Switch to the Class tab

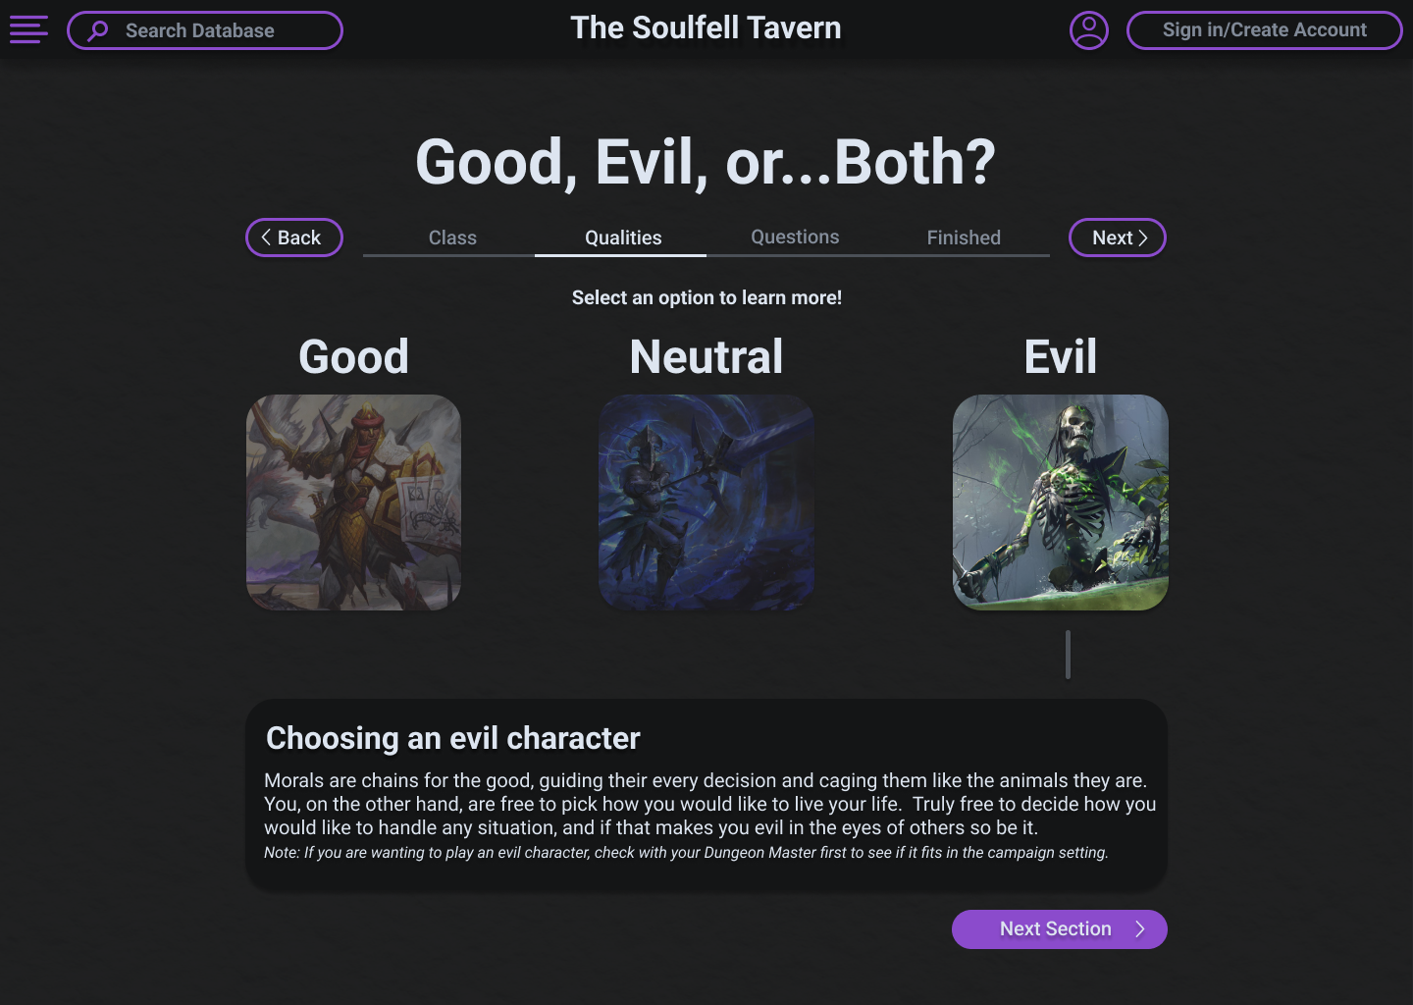[x=452, y=238]
